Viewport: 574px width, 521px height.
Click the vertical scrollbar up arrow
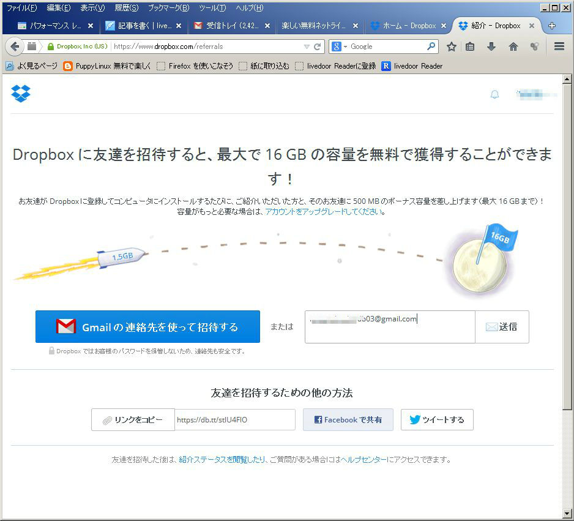click(x=567, y=79)
